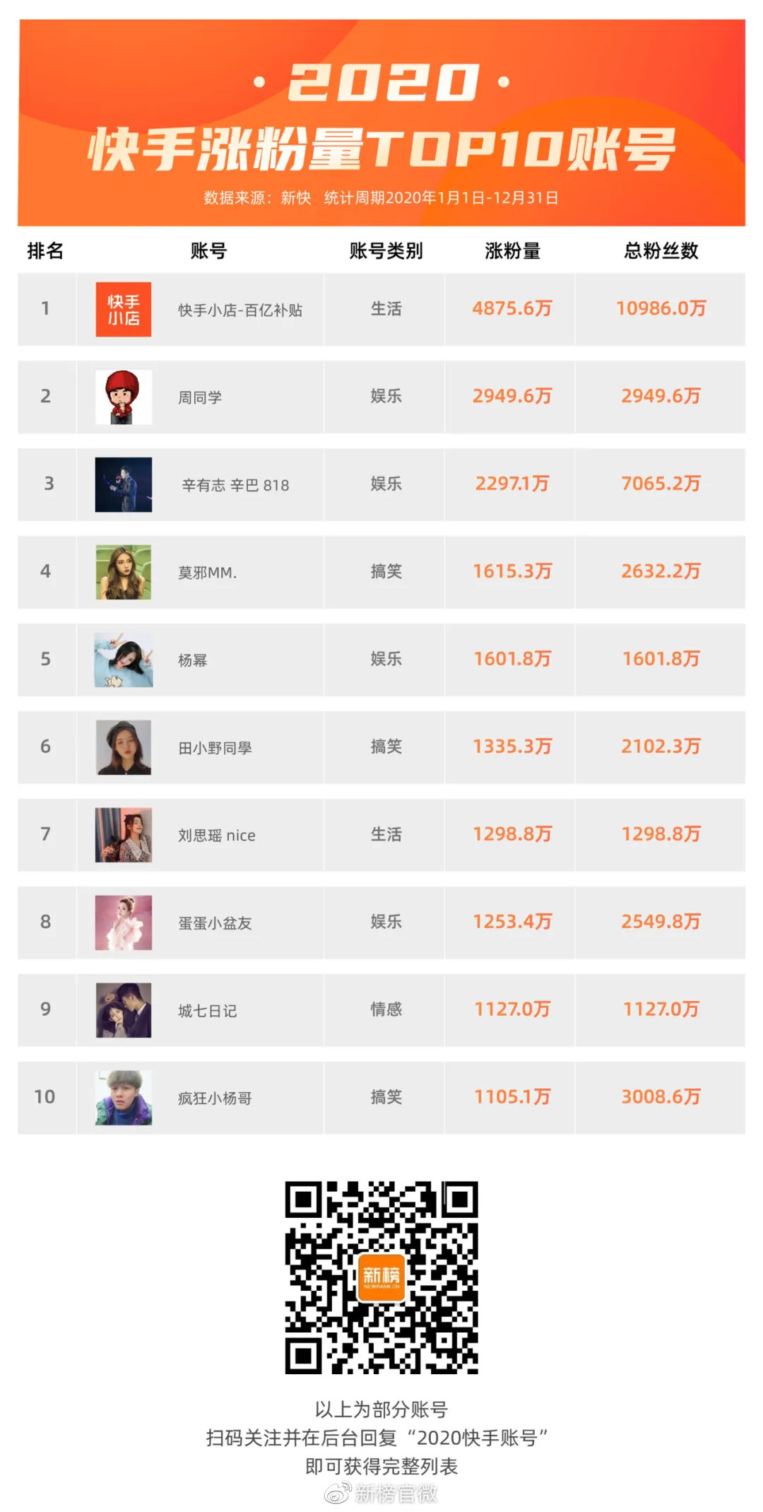Click the 总粉丝数 column header

pyautogui.click(x=661, y=251)
